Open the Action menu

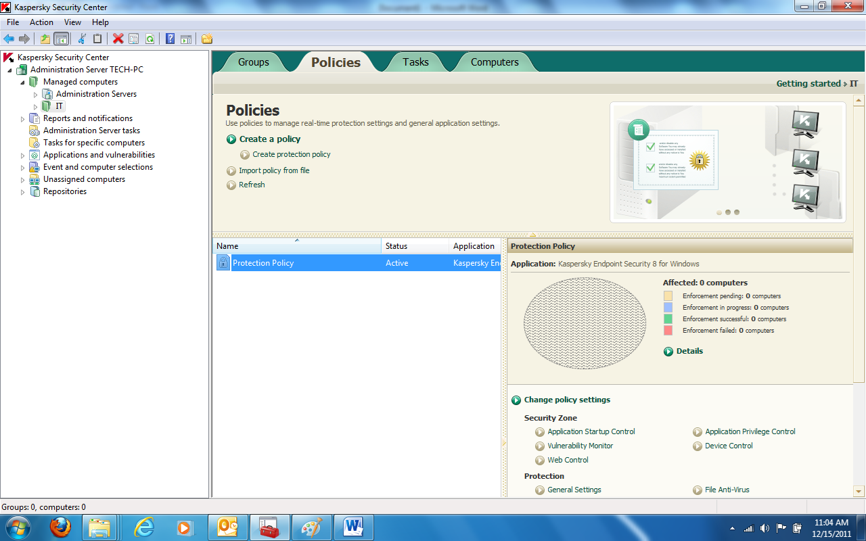pos(41,22)
